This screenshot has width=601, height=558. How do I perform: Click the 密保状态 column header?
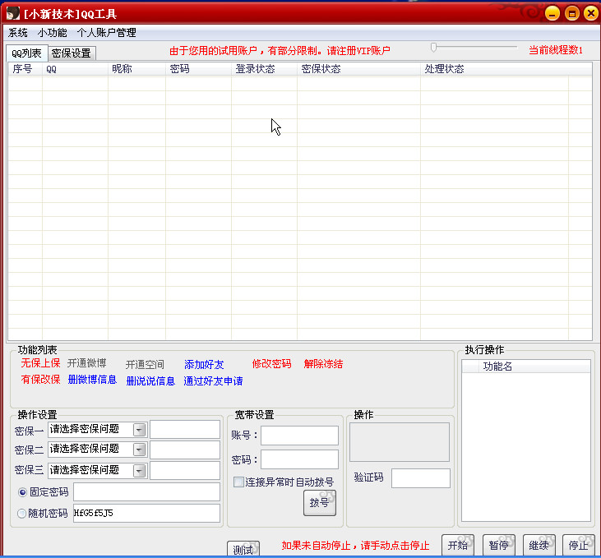click(x=358, y=69)
